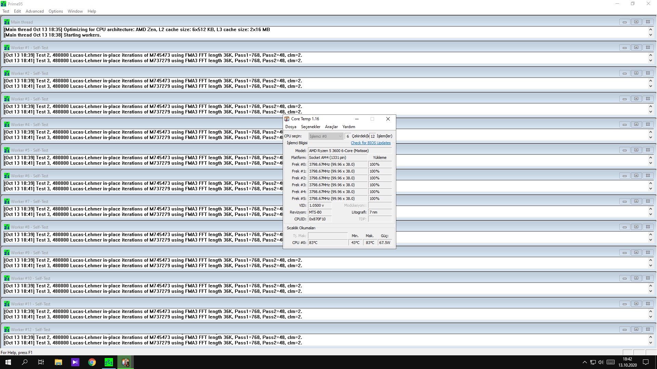The width and height of the screenshot is (657, 369).
Task: Click the Core Temp taskbar icon
Action: click(126, 362)
